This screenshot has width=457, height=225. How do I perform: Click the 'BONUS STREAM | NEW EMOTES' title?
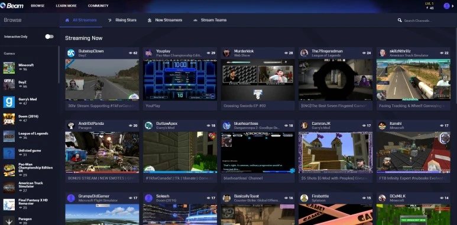[102, 178]
